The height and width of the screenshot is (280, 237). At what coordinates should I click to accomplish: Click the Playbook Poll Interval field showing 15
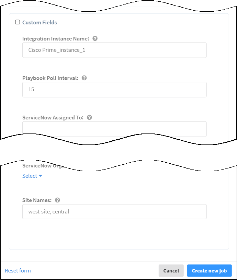tap(114, 90)
